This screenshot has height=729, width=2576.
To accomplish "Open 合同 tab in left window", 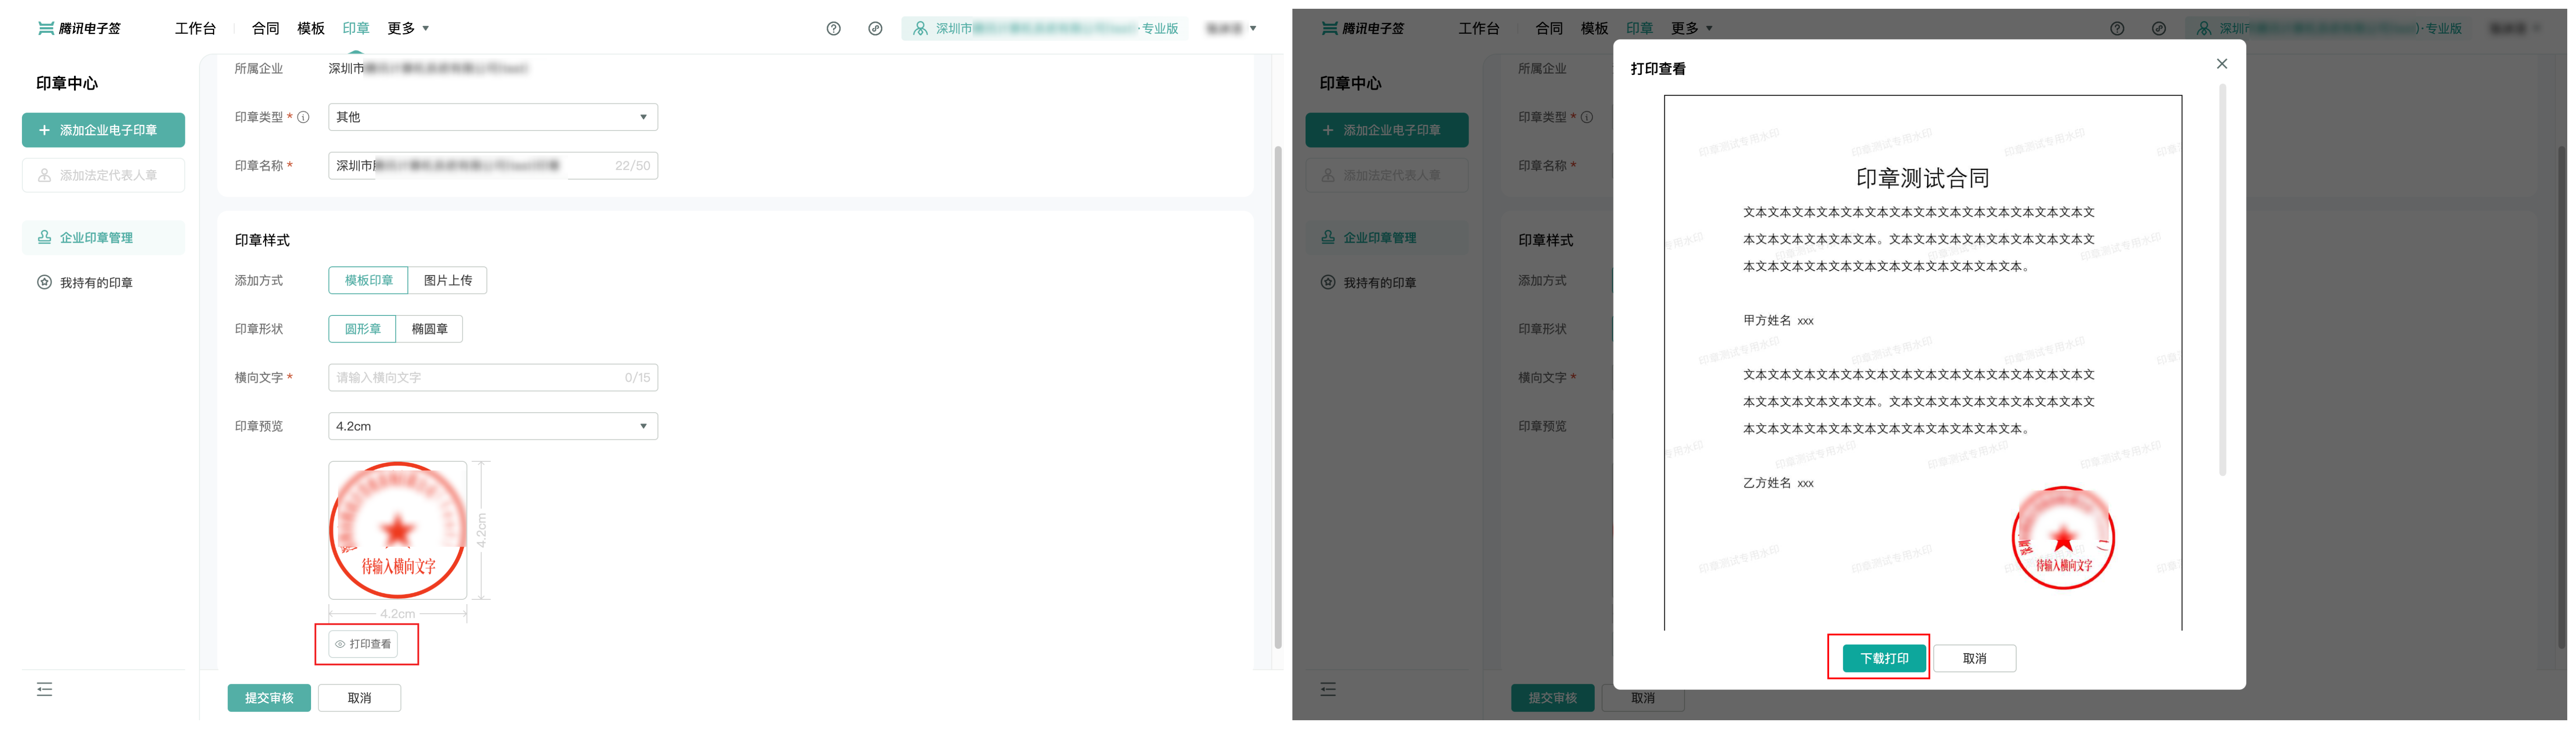I will [265, 28].
